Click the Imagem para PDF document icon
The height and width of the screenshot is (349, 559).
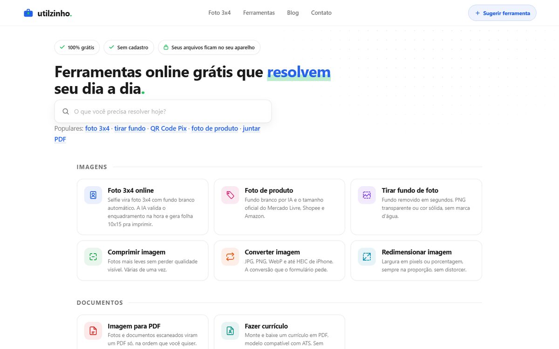93,331
